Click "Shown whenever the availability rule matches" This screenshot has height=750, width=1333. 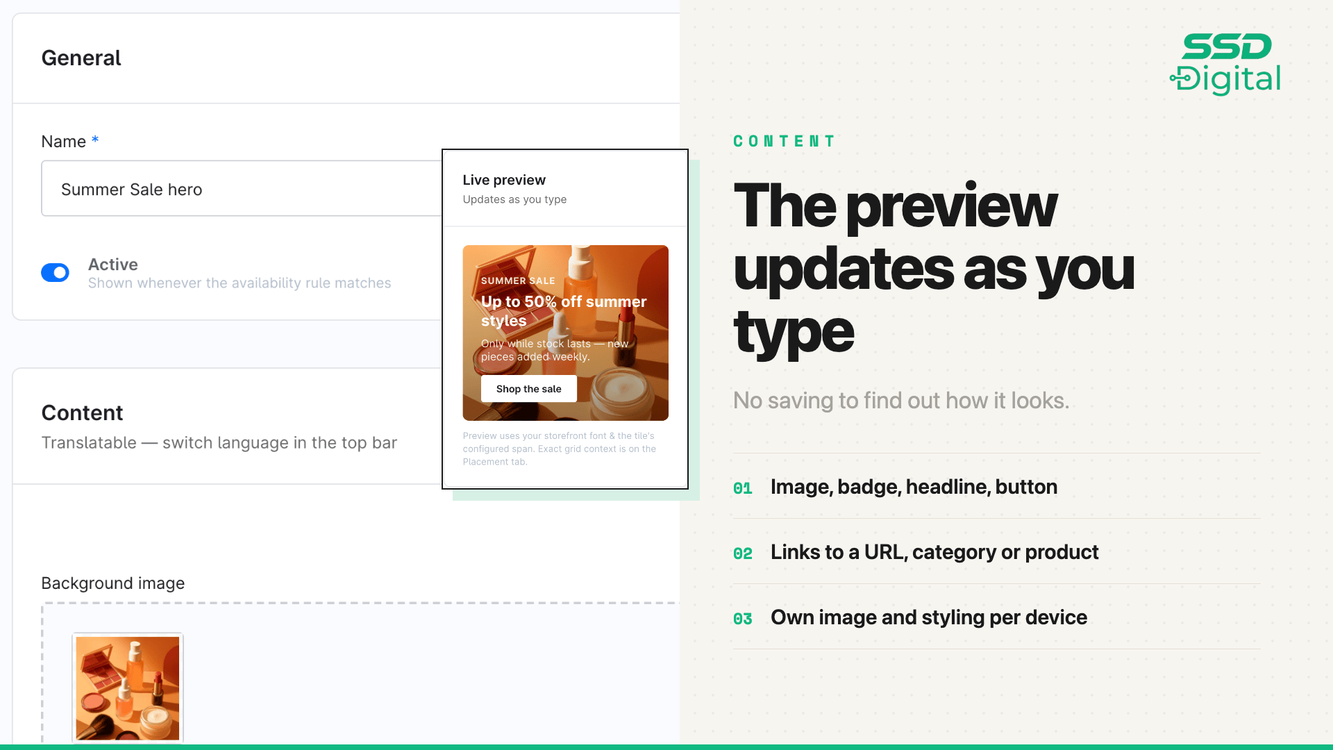pos(240,283)
